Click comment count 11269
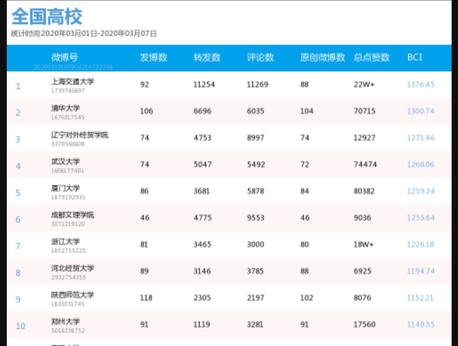 click(258, 85)
